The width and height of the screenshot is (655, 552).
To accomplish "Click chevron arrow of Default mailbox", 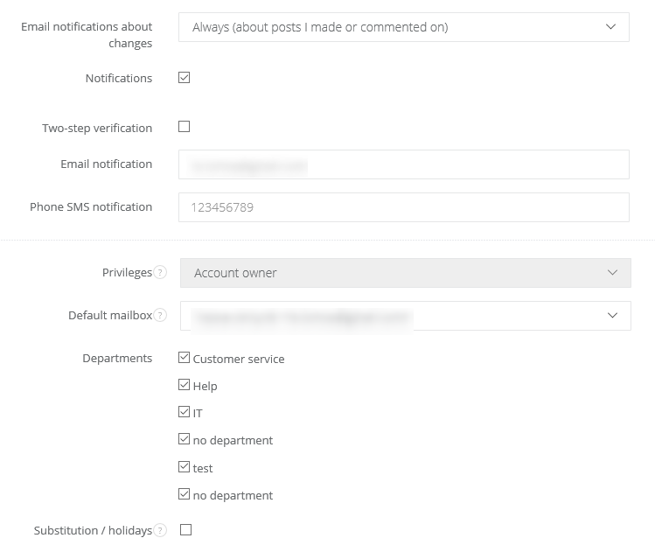I will [x=612, y=316].
